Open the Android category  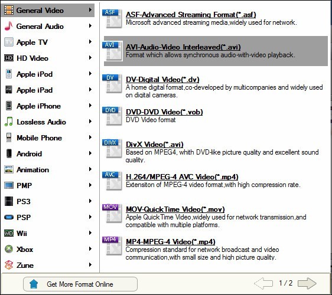tap(47, 153)
